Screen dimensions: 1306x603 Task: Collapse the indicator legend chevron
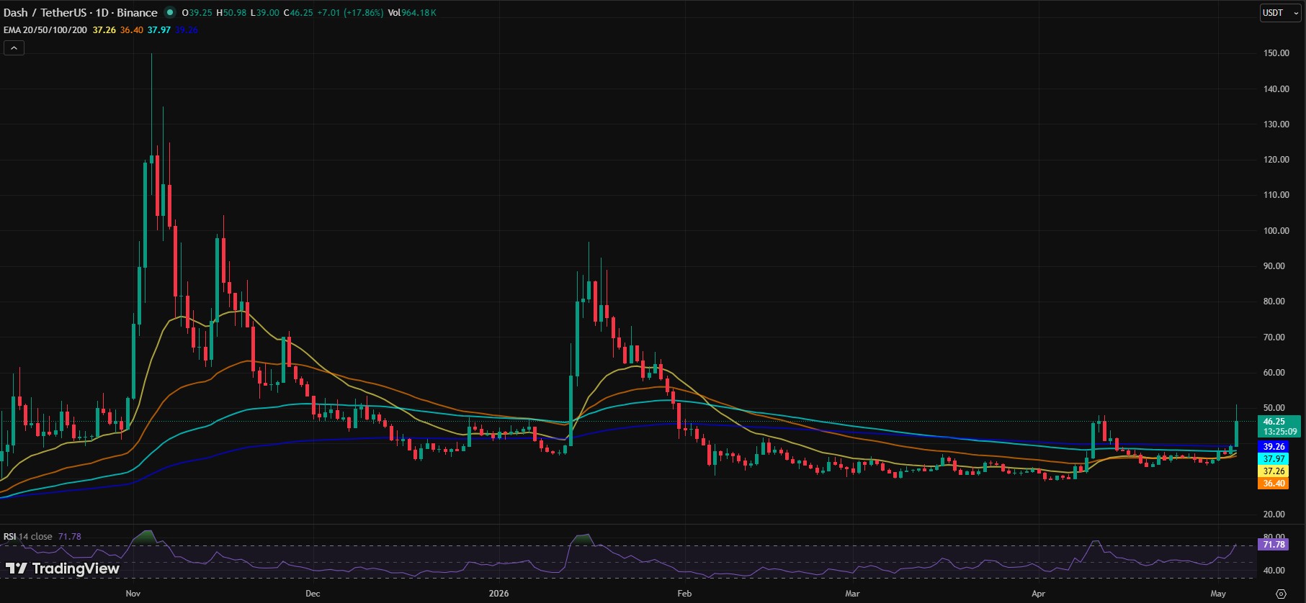[x=14, y=48]
